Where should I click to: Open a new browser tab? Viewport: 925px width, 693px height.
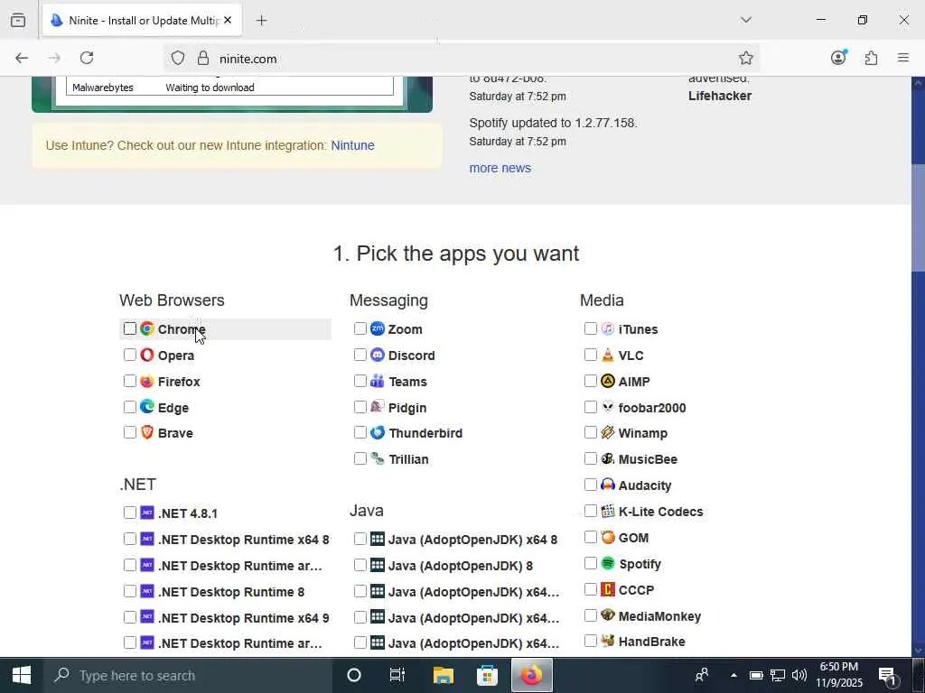tap(261, 20)
